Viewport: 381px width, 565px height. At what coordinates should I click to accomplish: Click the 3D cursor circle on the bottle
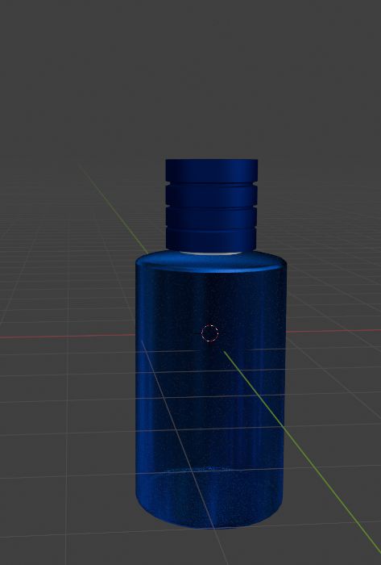point(210,333)
